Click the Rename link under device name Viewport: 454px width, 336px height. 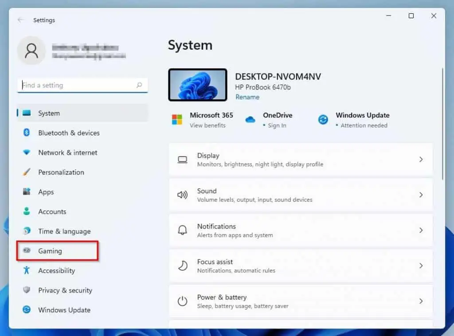247,97
